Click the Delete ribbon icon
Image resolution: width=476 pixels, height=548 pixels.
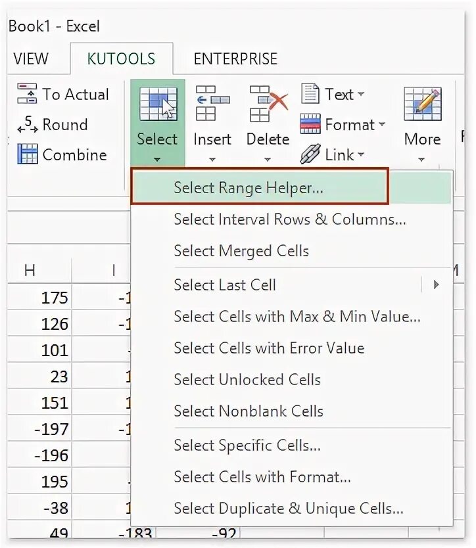tap(268, 104)
